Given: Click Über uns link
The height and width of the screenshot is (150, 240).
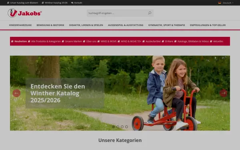Looking at the screenshot, I should click(x=91, y=41).
